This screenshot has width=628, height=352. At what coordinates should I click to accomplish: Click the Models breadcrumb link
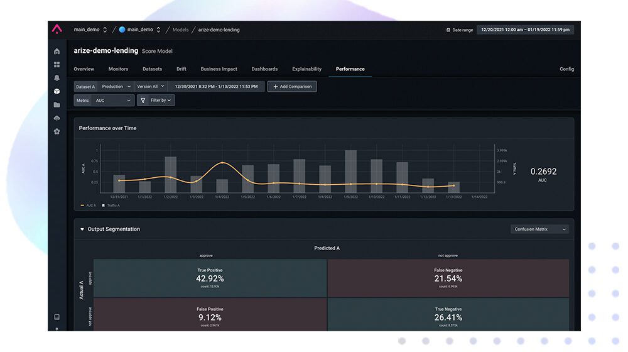(x=180, y=30)
